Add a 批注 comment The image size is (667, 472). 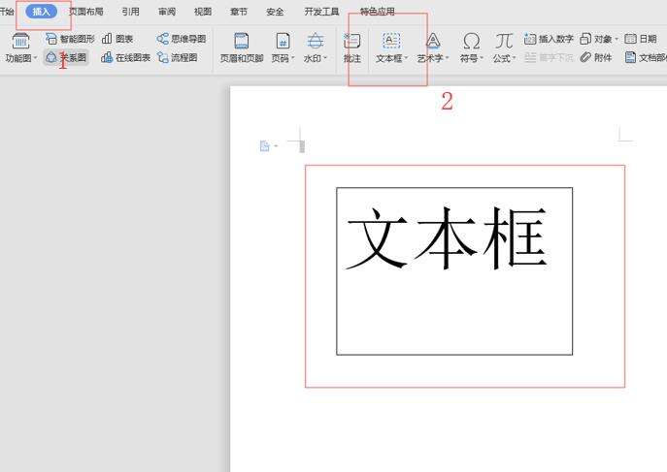[x=352, y=47]
